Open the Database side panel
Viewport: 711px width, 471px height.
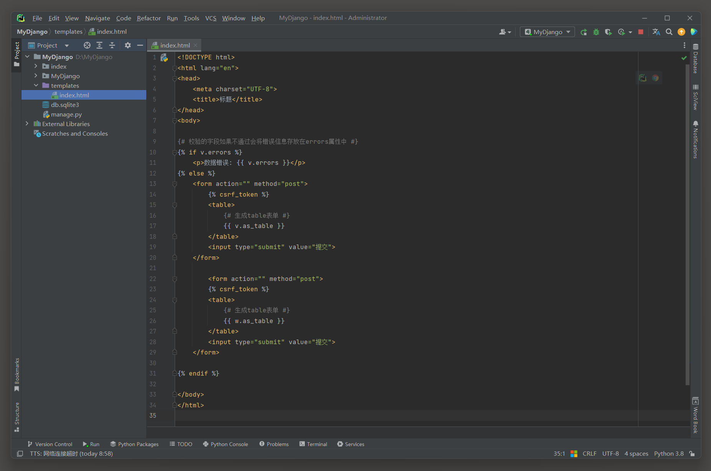695,58
